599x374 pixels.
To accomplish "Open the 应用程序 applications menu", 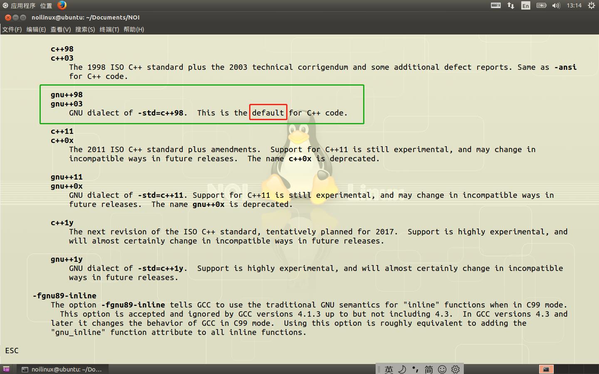I will click(x=19, y=5).
